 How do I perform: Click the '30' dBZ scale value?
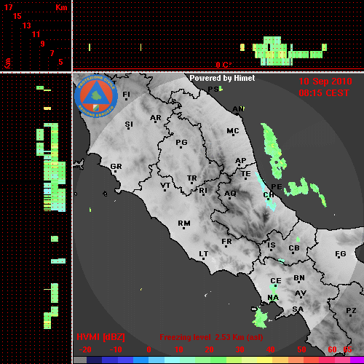coord(240,349)
